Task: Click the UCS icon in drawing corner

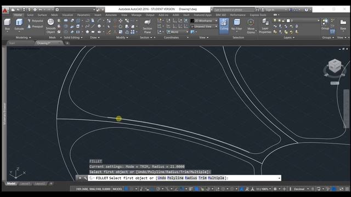Action: [17, 173]
